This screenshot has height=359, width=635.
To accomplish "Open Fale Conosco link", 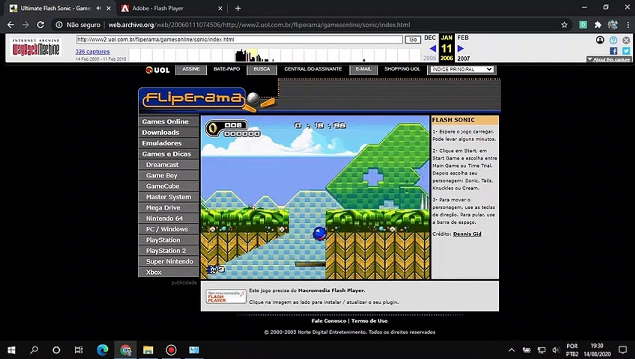I will coord(329,321).
